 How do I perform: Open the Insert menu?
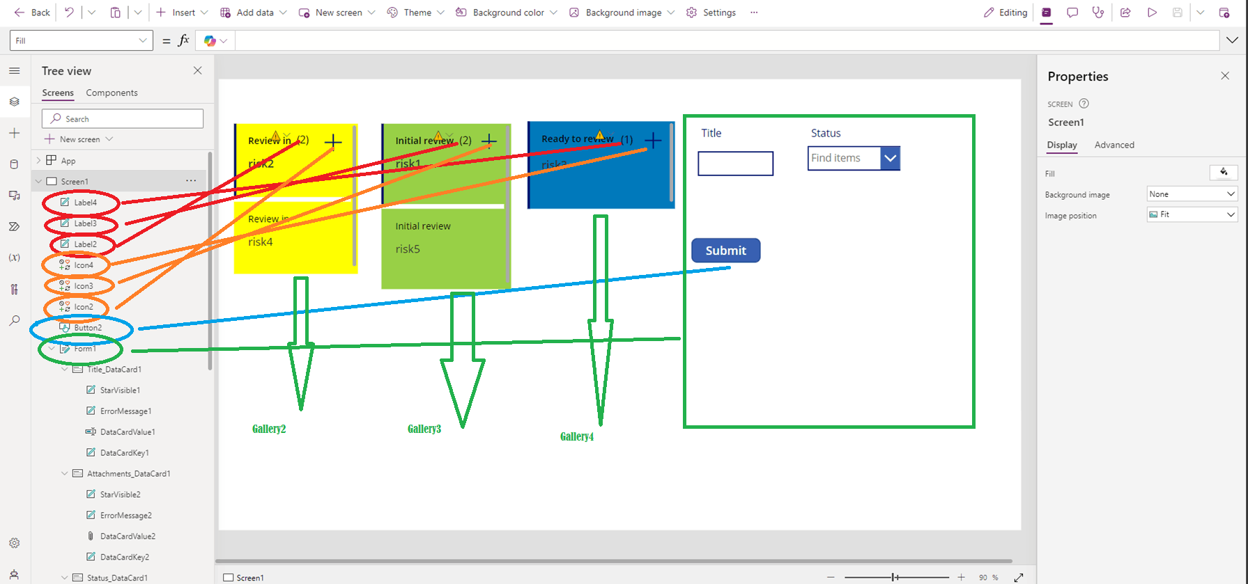click(x=182, y=13)
